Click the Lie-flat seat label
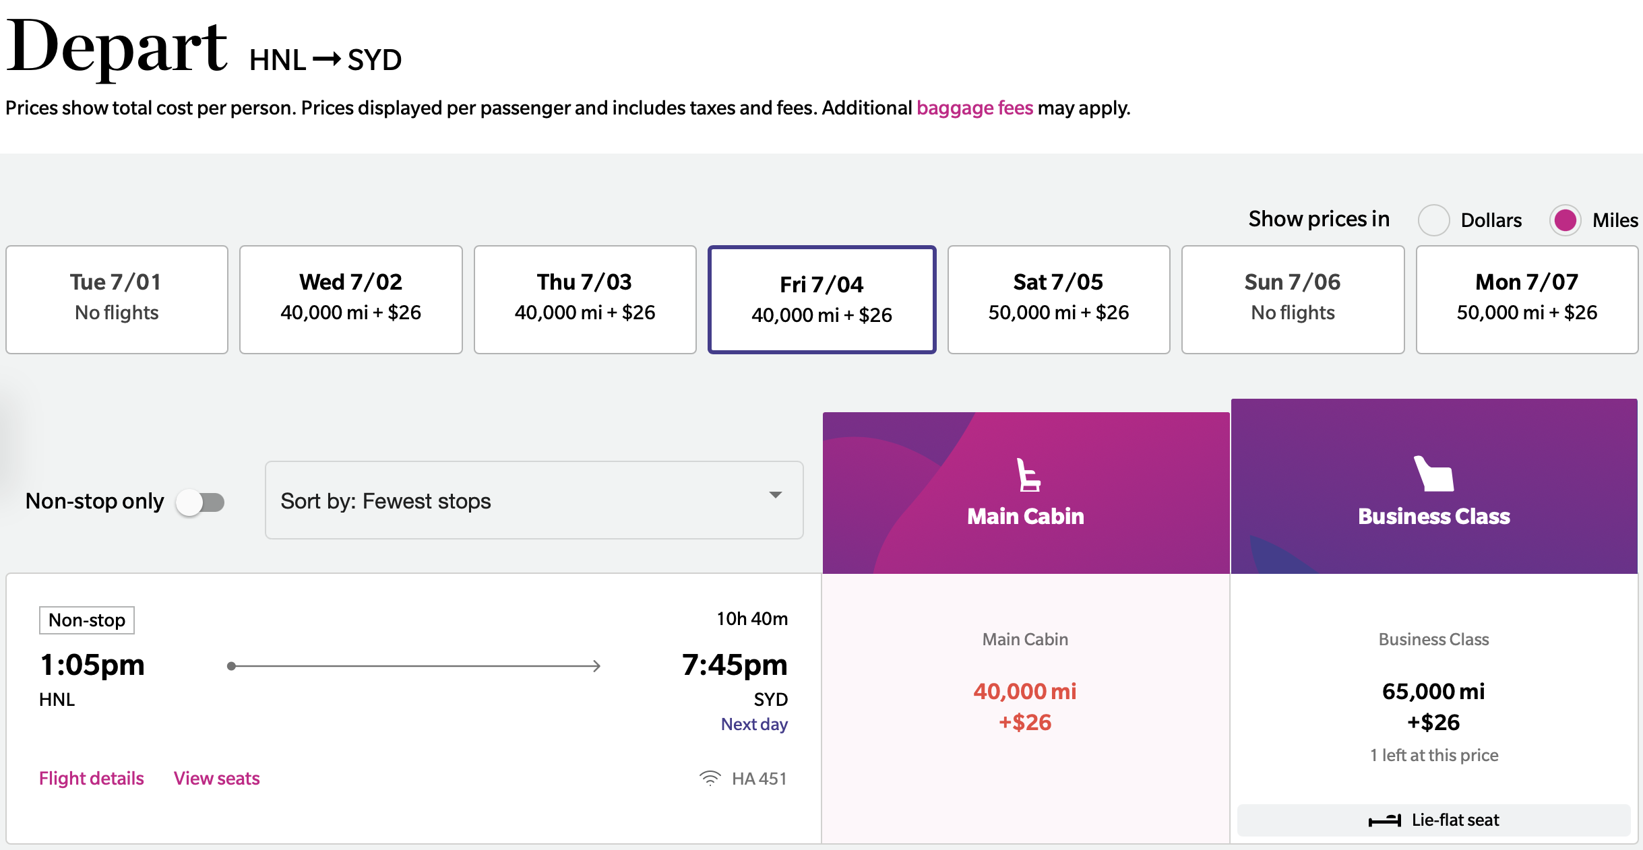Viewport: 1643px width, 850px height. point(1456,820)
